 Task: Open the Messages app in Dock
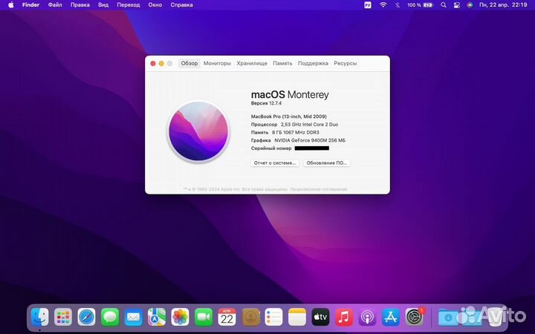pos(110,317)
